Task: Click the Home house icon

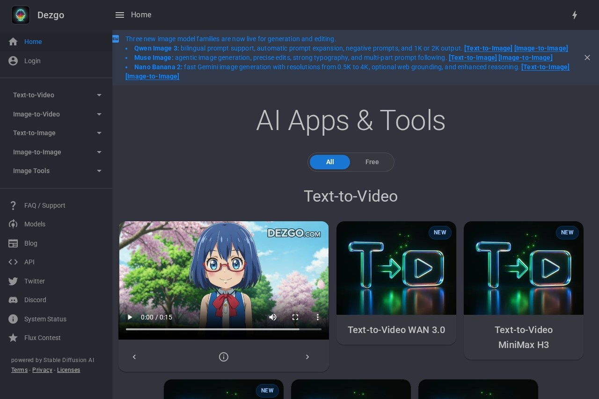Action: click(x=13, y=42)
